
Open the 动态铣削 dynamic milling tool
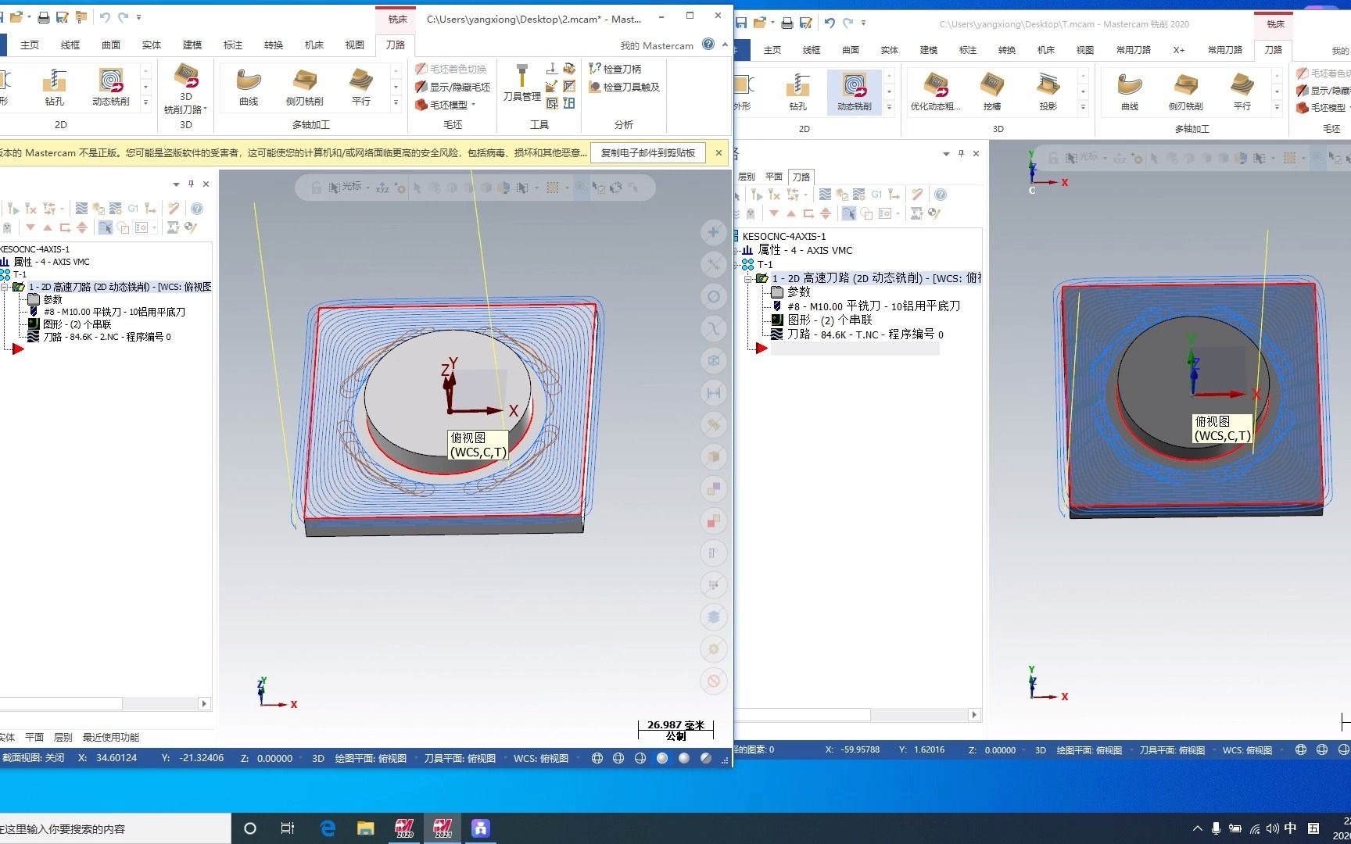coord(109,86)
